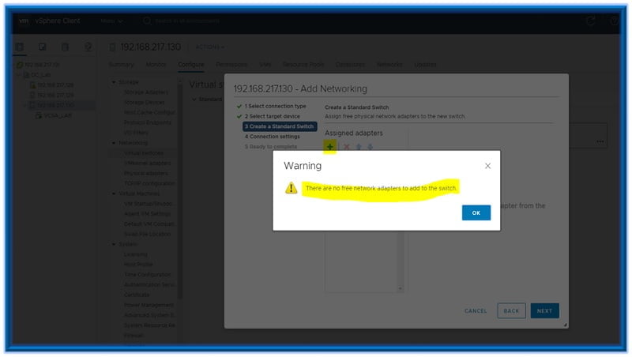Click NEXT in Add Networking wizard
The width and height of the screenshot is (632, 357).
544,310
